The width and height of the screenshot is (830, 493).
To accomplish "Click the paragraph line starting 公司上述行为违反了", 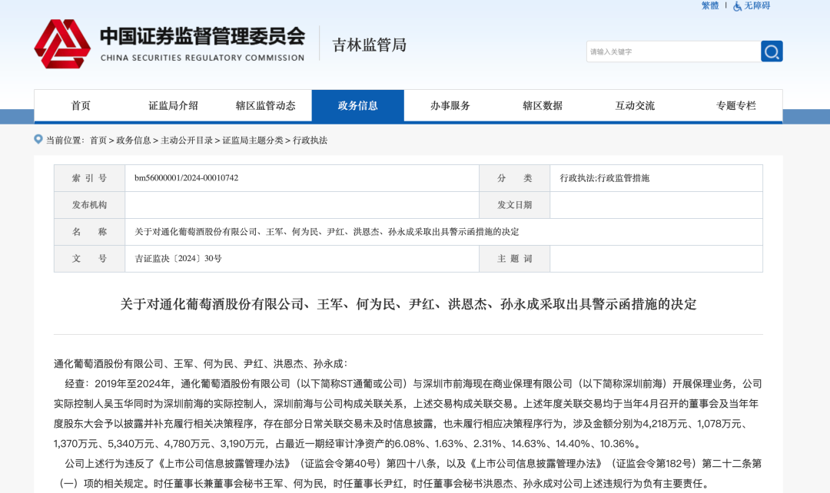I will pyautogui.click(x=413, y=464).
